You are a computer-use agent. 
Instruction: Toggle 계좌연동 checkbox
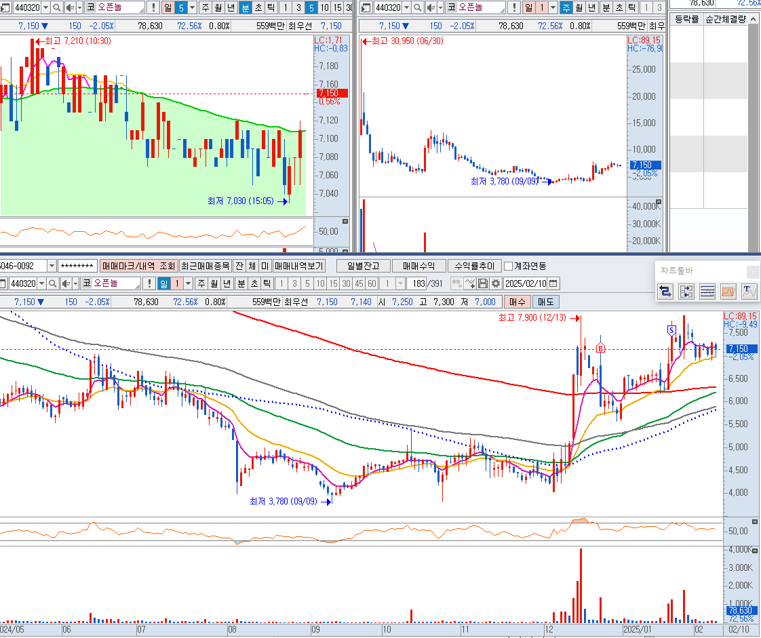508,266
